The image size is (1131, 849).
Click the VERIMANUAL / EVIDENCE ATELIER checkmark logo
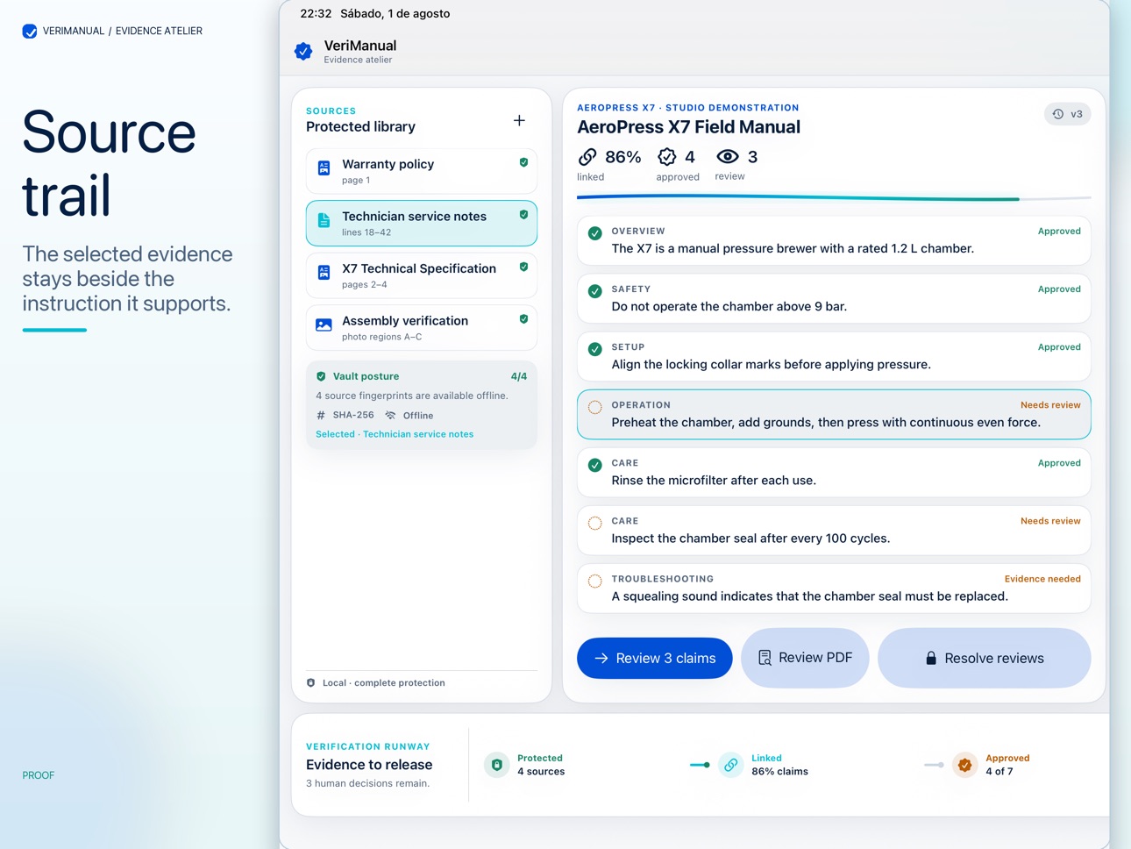pyautogui.click(x=30, y=32)
